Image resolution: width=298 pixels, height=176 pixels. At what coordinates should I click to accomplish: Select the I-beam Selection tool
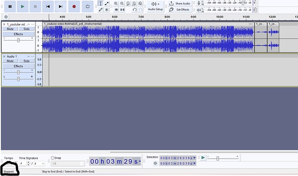[x=101, y=3]
